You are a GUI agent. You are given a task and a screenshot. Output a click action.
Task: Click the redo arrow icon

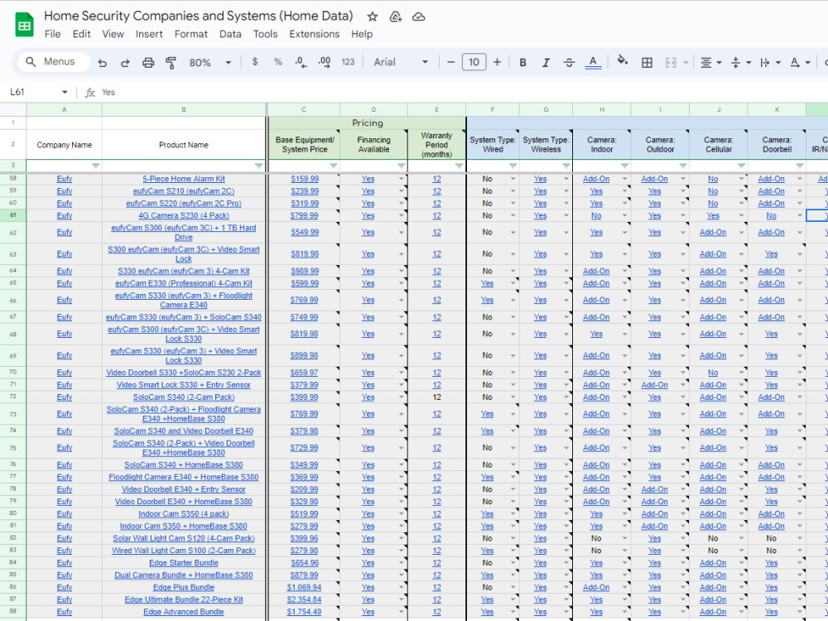pos(125,63)
